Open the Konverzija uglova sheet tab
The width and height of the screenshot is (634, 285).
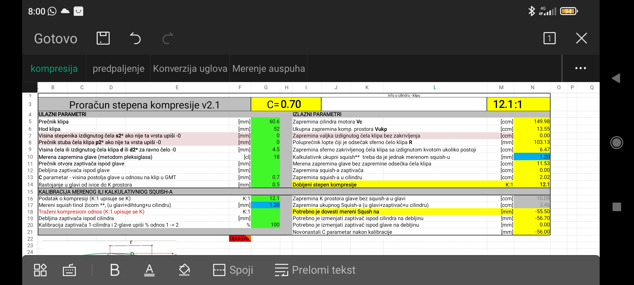(190, 68)
